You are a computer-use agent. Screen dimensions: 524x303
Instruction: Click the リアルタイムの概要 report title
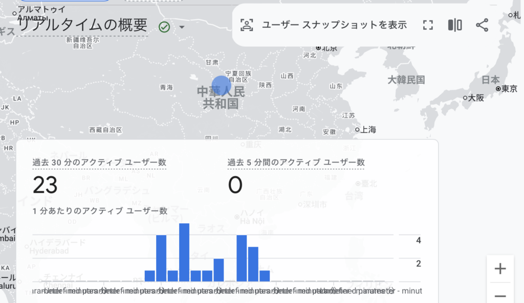tap(82, 25)
